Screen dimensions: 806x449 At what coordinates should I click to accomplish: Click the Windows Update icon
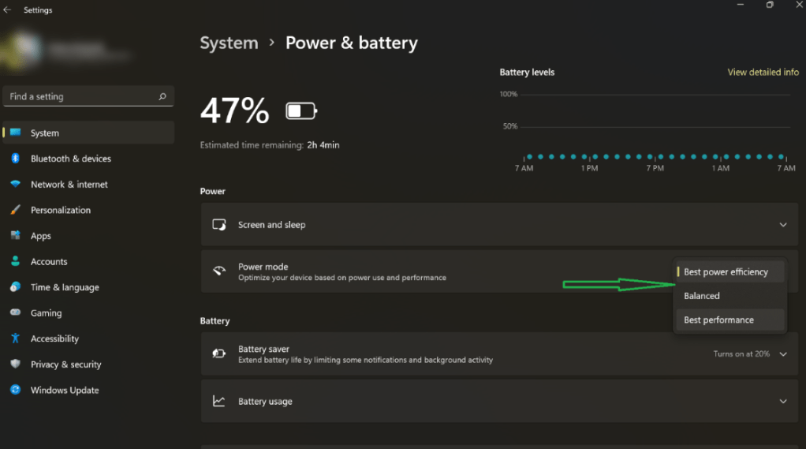15,390
